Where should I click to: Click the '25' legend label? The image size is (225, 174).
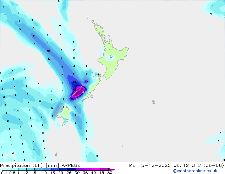click(69, 173)
